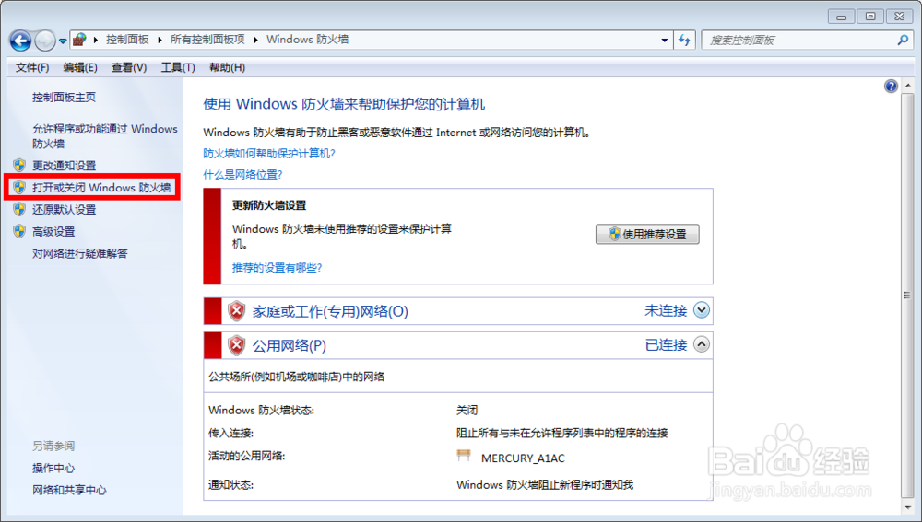The width and height of the screenshot is (922, 522).
Task: Click the refresh button beside address bar
Action: pos(684,40)
